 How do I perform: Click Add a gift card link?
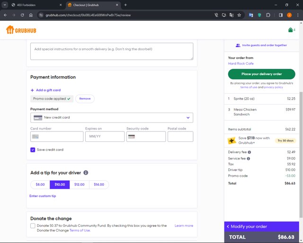coord(45,90)
